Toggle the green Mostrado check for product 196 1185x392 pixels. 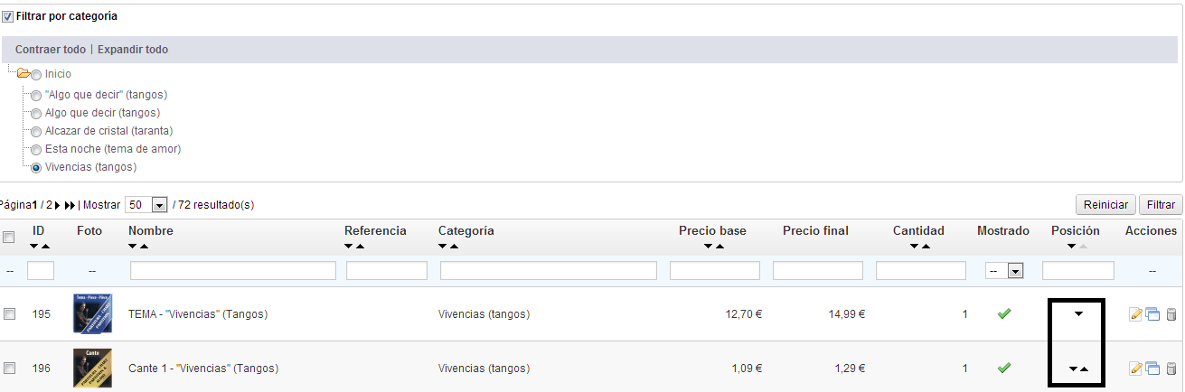pos(1003,368)
